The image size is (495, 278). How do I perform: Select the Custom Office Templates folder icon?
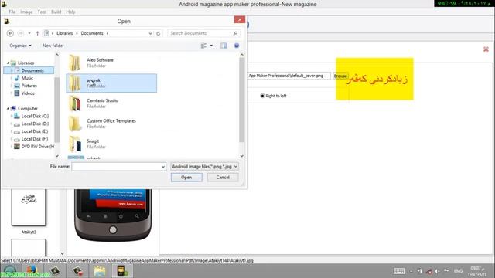75,124
